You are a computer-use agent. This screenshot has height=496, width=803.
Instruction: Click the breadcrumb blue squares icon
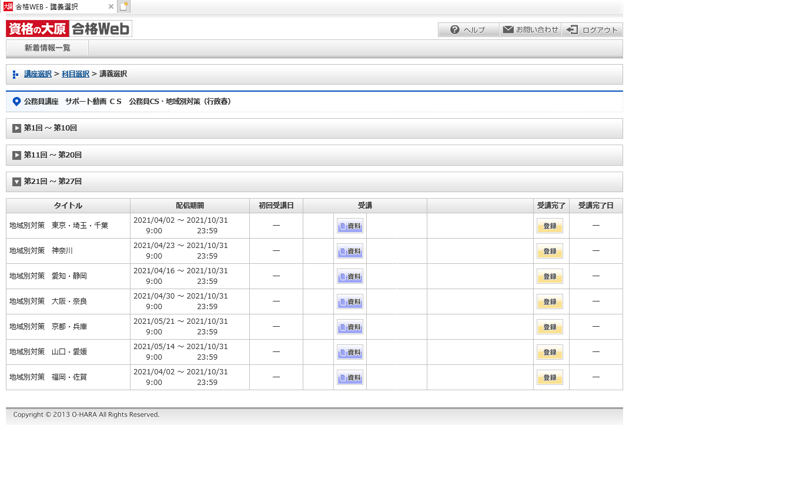(15, 75)
